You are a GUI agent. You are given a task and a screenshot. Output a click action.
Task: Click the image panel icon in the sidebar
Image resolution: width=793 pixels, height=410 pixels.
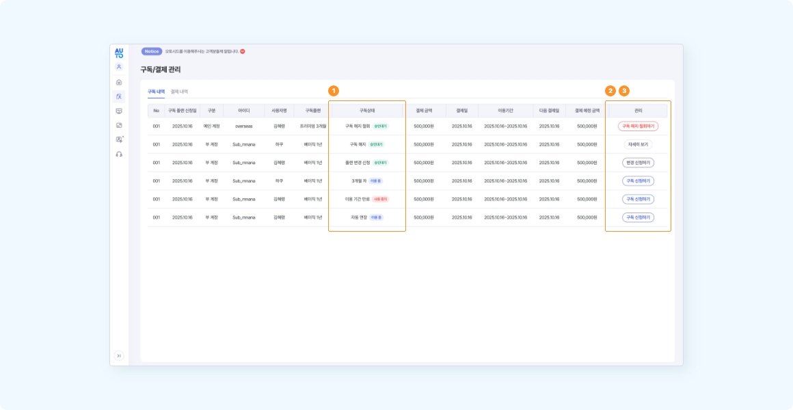(x=119, y=125)
